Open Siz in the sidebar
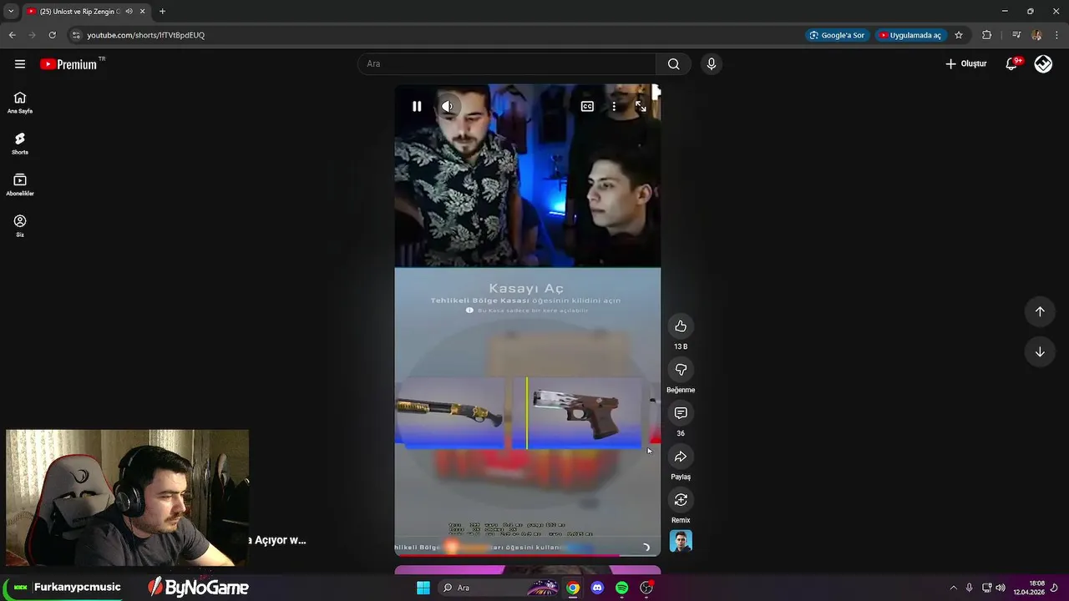 coord(20,225)
